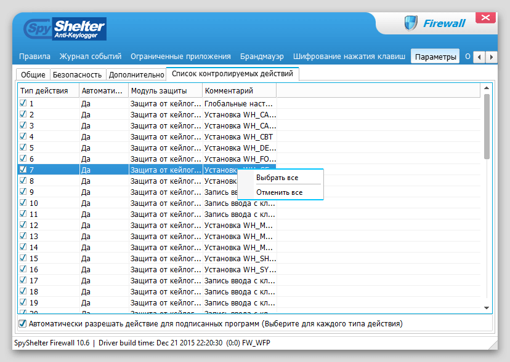This screenshot has height=362, width=510.
Task: Click the Firewall shield icon
Action: click(411, 23)
